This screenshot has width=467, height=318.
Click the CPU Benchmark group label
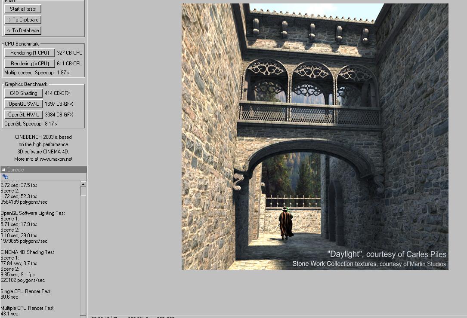pos(22,44)
